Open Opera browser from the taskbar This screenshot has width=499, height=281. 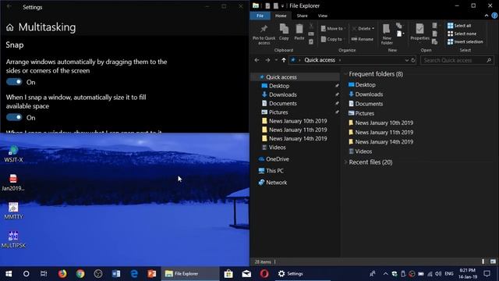(264, 274)
